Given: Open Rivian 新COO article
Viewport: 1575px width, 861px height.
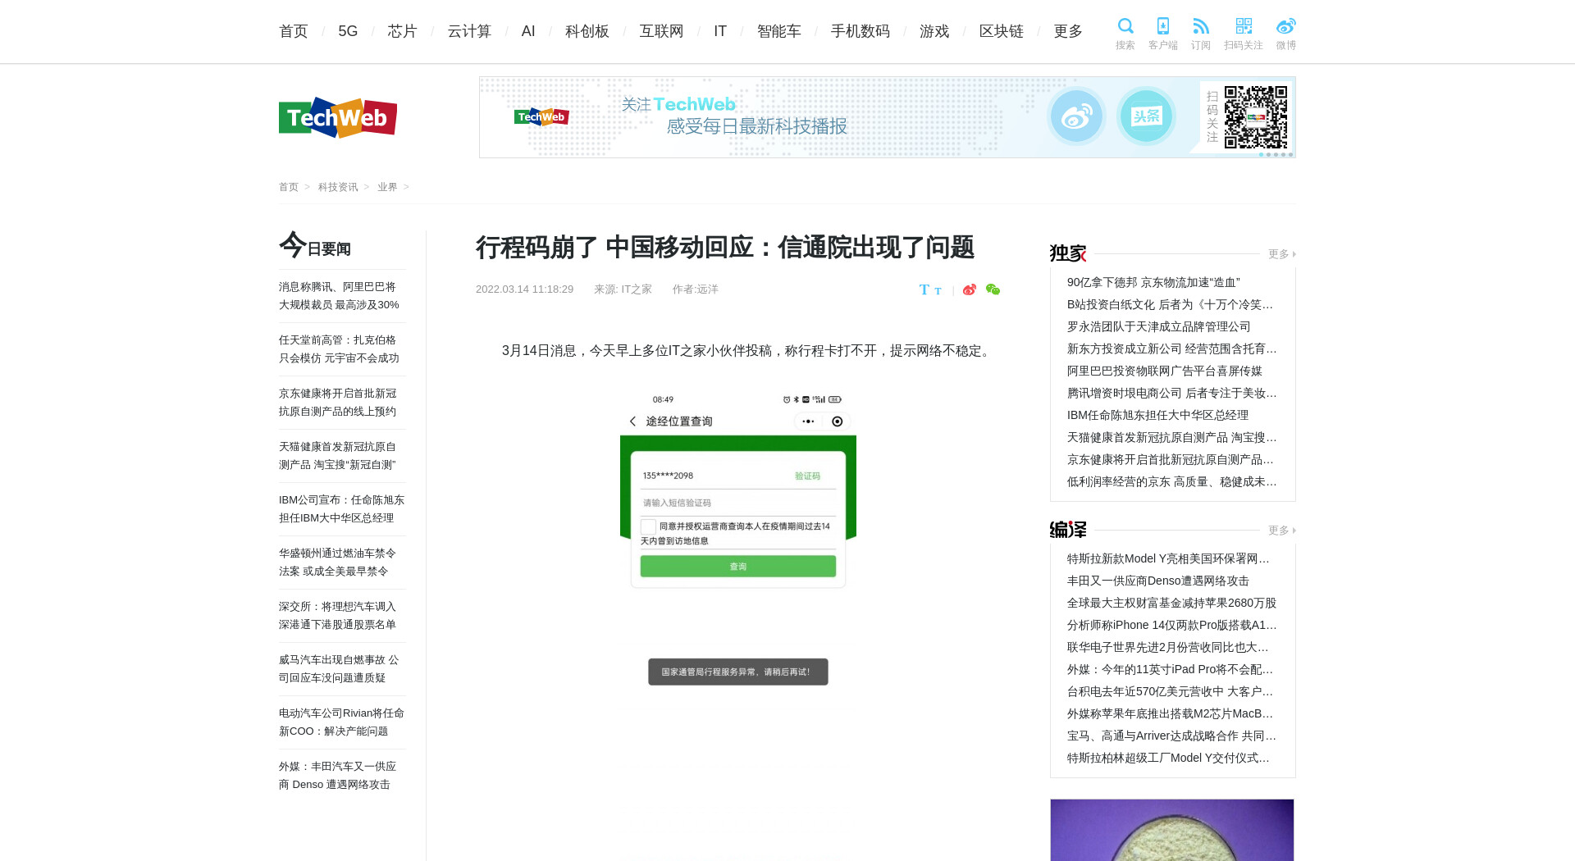Looking at the screenshot, I should point(341,722).
